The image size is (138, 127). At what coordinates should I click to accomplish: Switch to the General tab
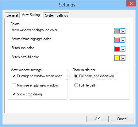(x=12, y=15)
